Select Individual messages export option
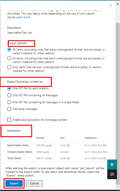 point(9,109)
